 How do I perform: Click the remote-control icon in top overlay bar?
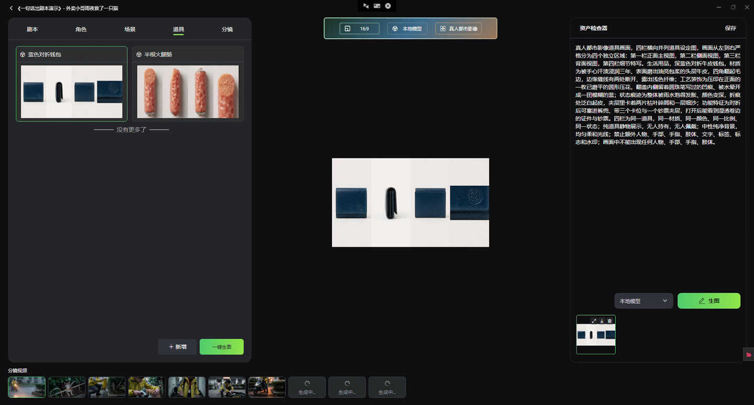[x=365, y=6]
